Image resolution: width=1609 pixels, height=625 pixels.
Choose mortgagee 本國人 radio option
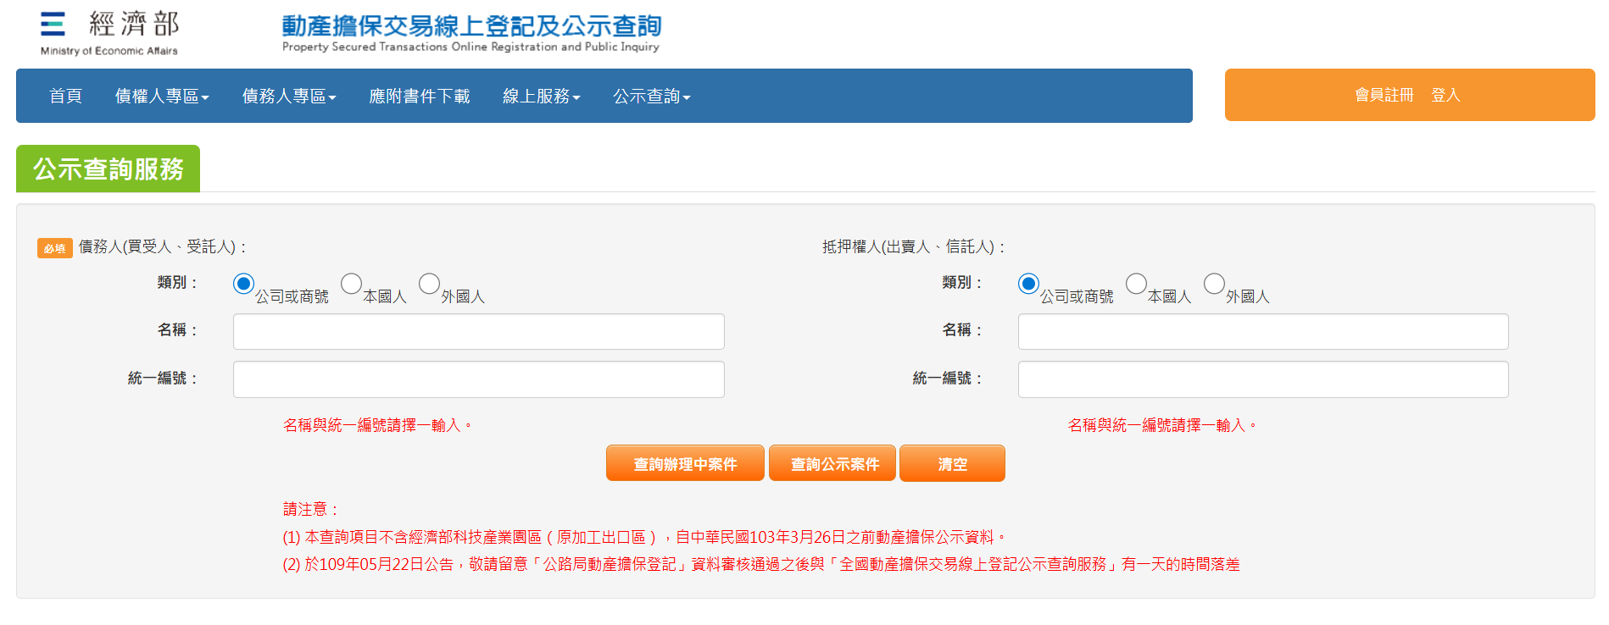click(1136, 284)
